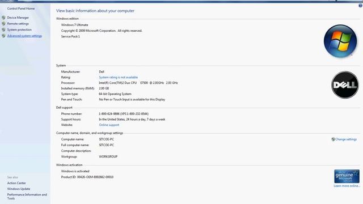Image resolution: width=363 pixels, height=204 pixels.
Task: Open Advanced system settings link
Action: (x=24, y=36)
